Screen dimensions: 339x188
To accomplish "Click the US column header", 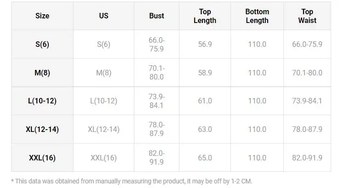I will coord(103,16).
